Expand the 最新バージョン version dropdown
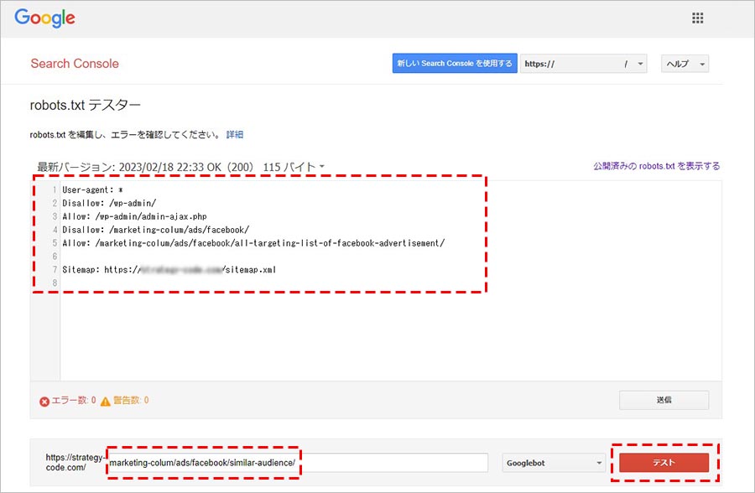This screenshot has width=755, height=493. 181,167
